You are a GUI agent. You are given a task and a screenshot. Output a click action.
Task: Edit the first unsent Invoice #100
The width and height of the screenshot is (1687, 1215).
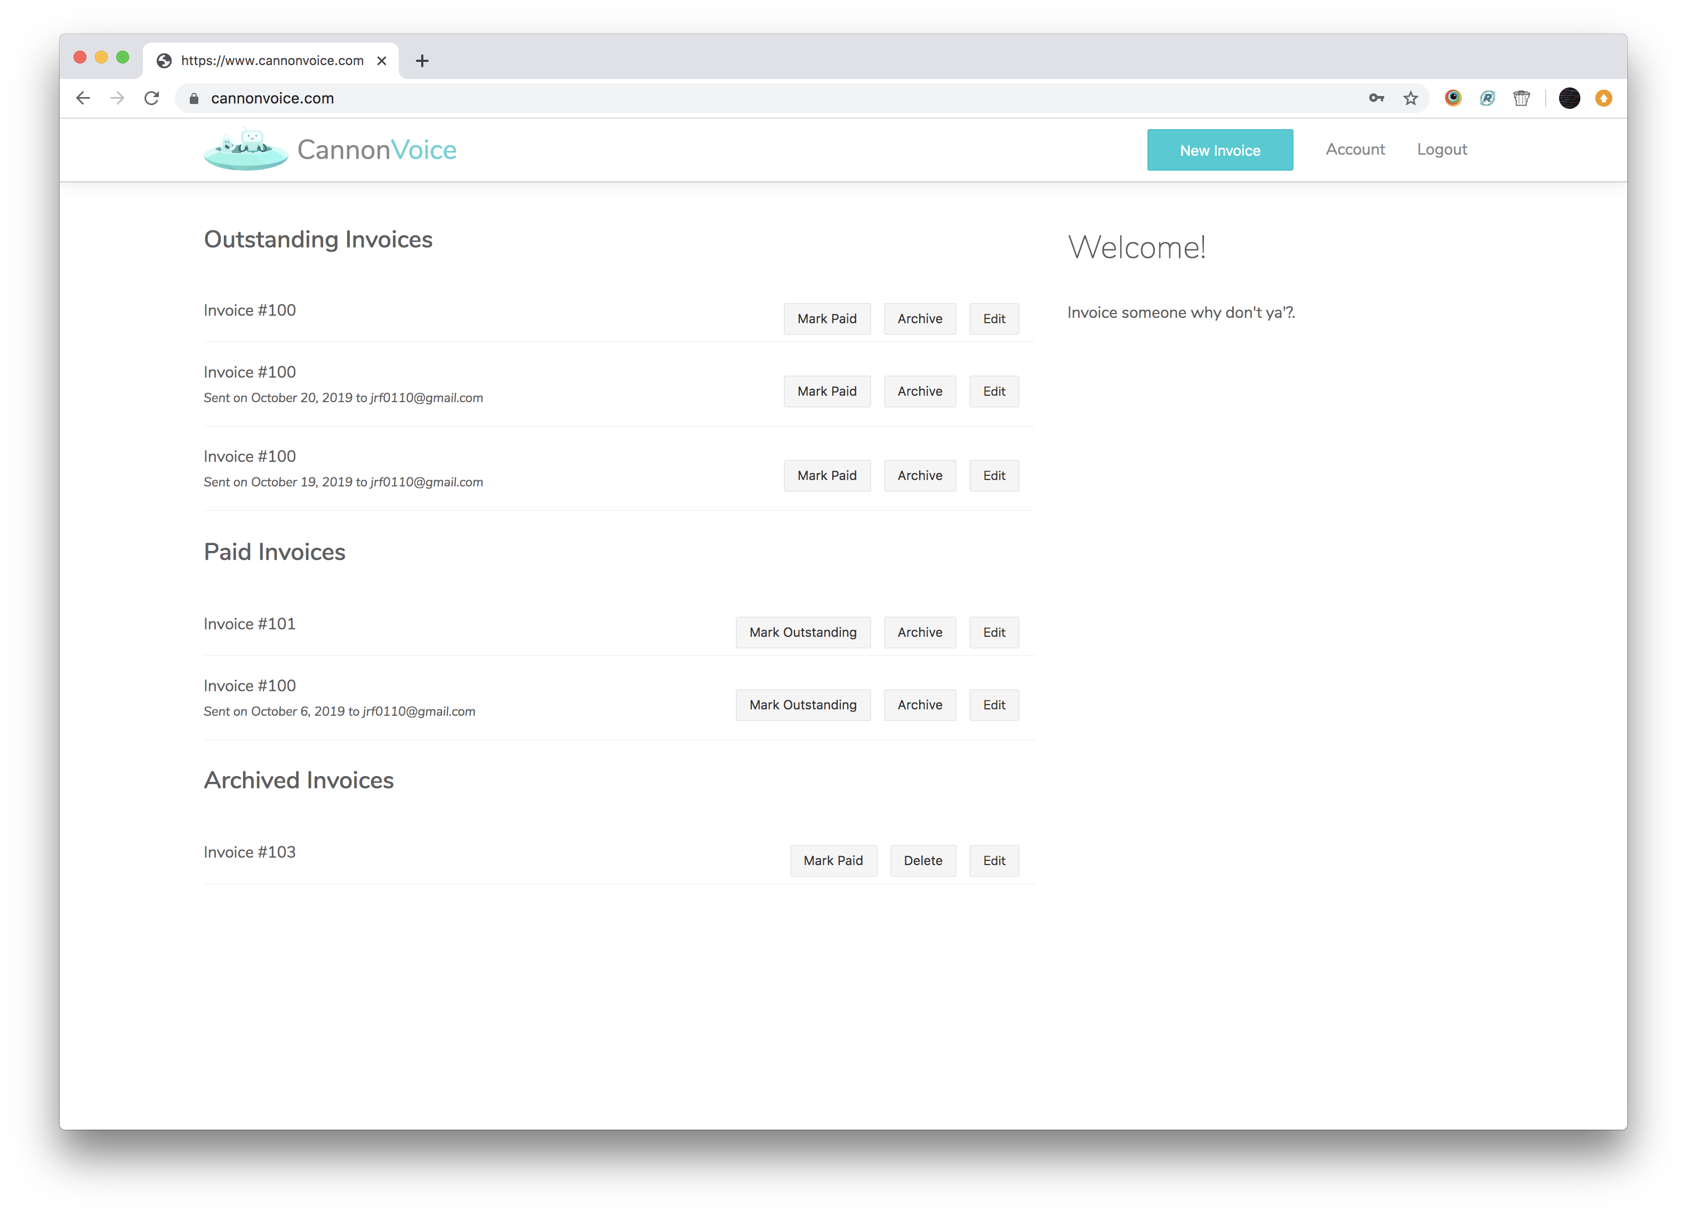[994, 318]
